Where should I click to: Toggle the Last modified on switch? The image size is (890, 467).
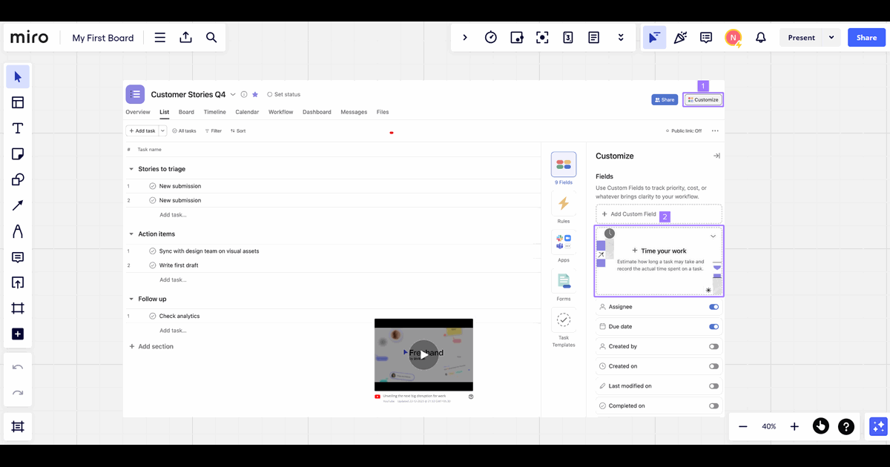(x=714, y=386)
